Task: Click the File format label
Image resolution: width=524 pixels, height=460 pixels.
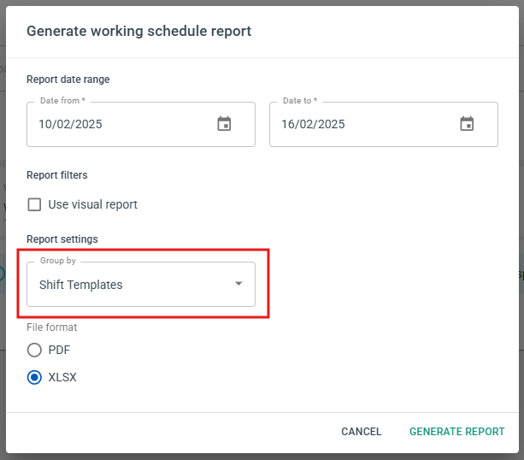Action: [52, 327]
